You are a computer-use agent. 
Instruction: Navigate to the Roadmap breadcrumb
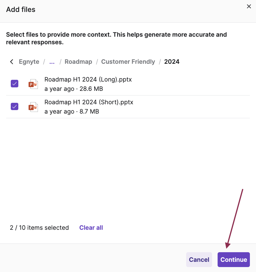pos(78,61)
